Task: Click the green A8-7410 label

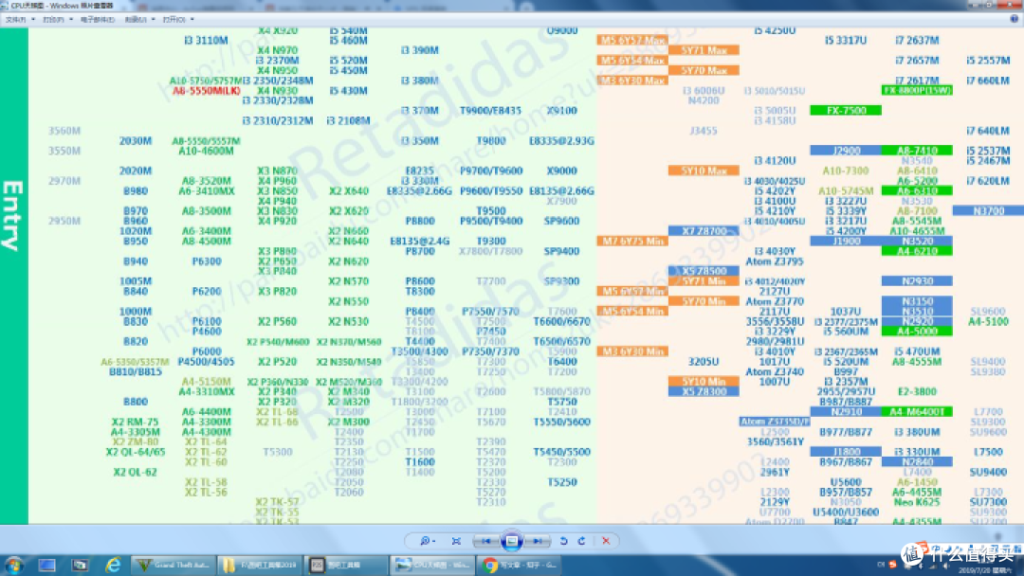Action: [x=917, y=151]
